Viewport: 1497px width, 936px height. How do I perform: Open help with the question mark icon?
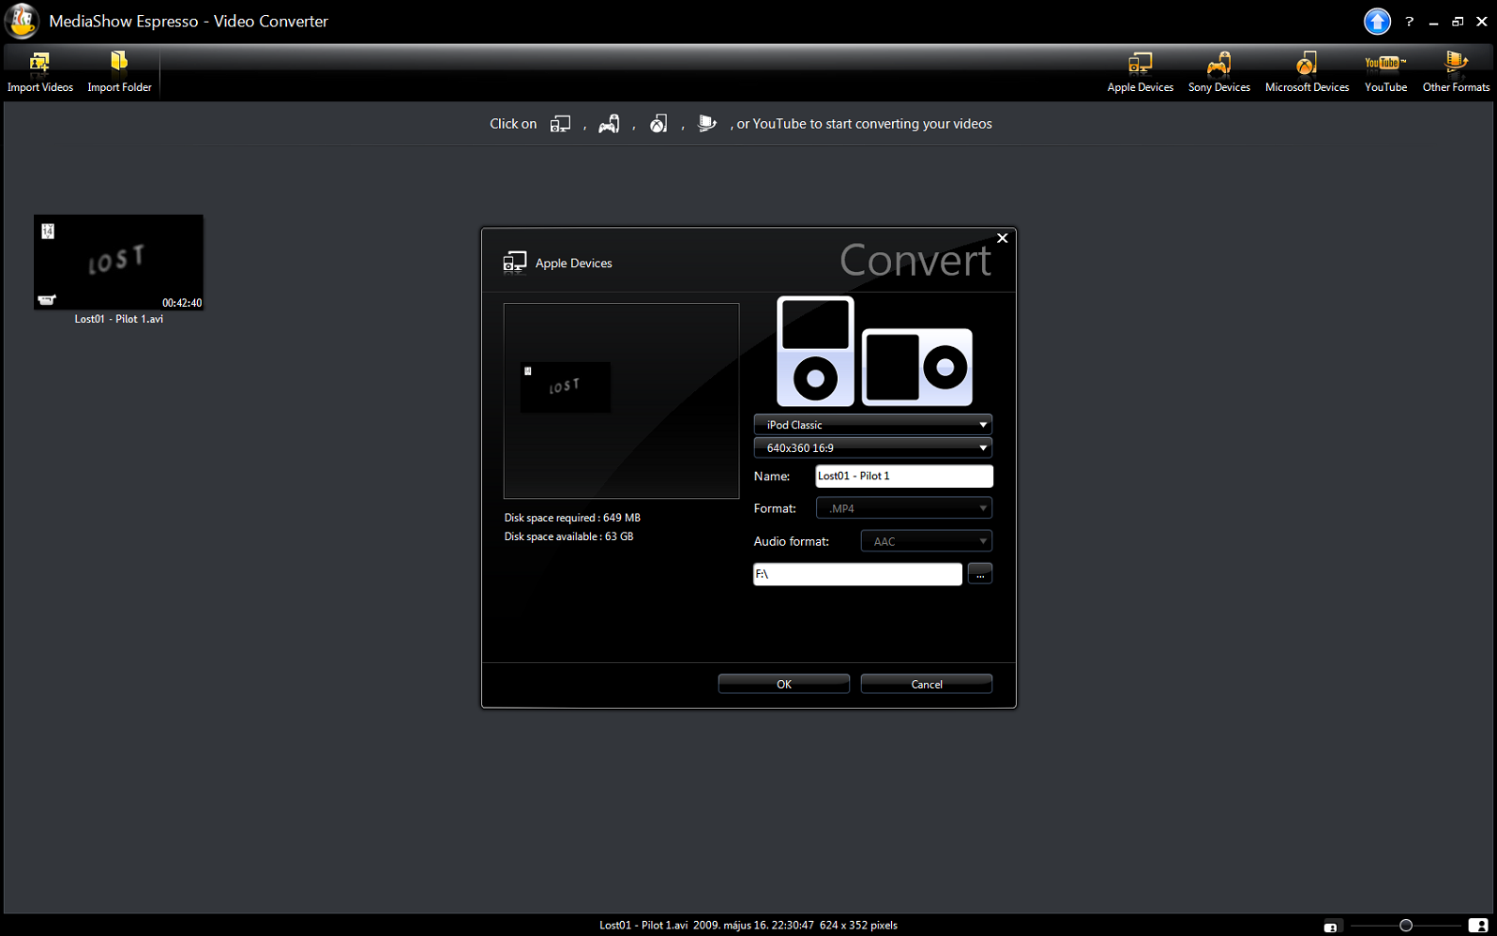point(1409,22)
